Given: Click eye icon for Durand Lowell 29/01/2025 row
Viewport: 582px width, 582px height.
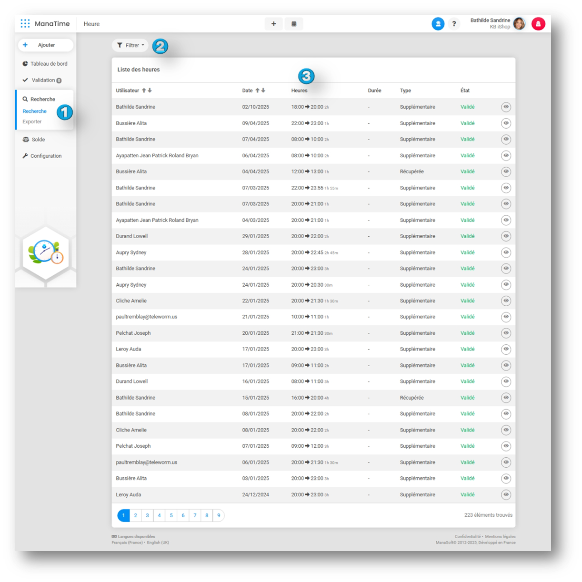Looking at the screenshot, I should click(x=506, y=236).
